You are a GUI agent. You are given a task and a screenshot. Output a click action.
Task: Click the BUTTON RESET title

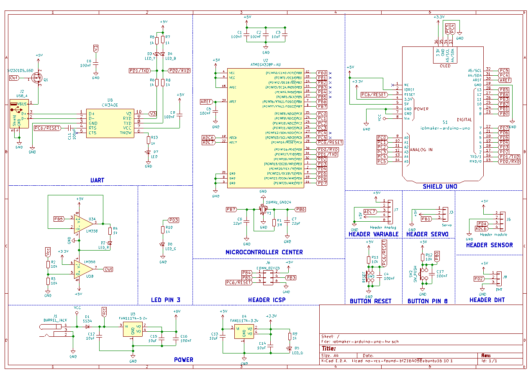point(371,301)
